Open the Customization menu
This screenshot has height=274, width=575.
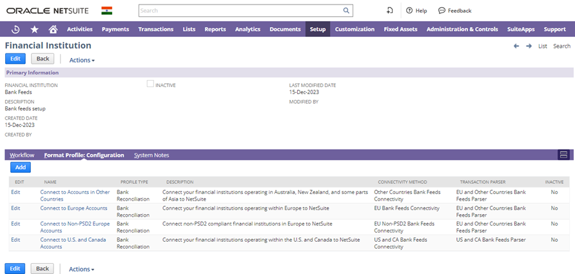(x=355, y=30)
